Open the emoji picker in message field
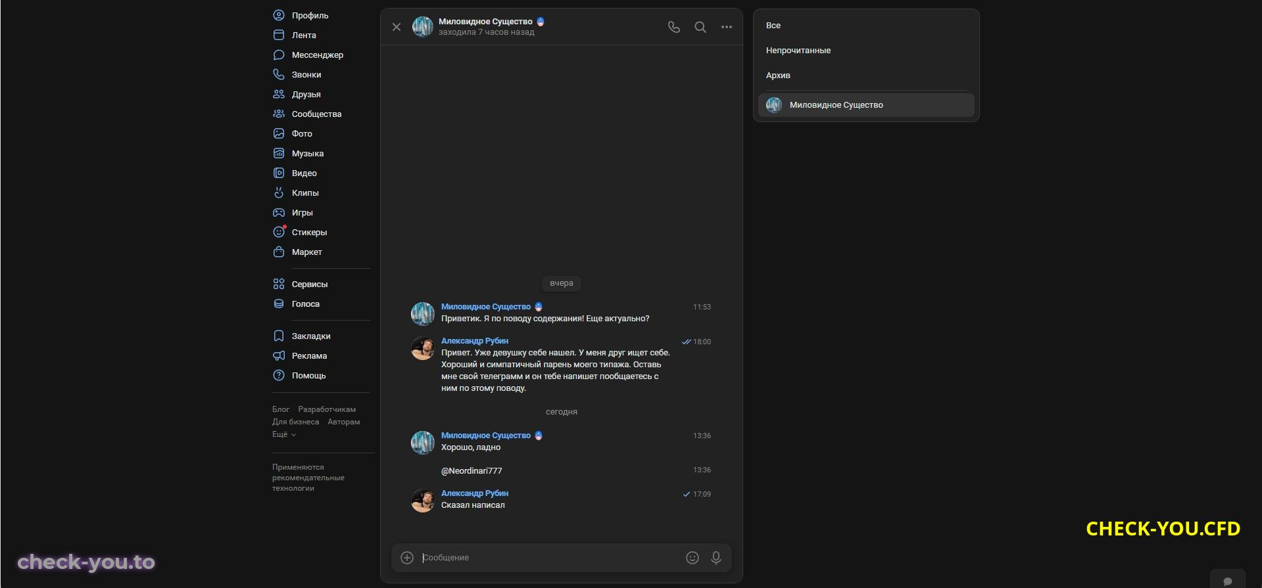The image size is (1262, 588). pyautogui.click(x=692, y=557)
